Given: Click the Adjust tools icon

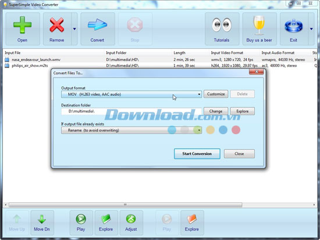Looking at the screenshot, I should pos(131,223).
